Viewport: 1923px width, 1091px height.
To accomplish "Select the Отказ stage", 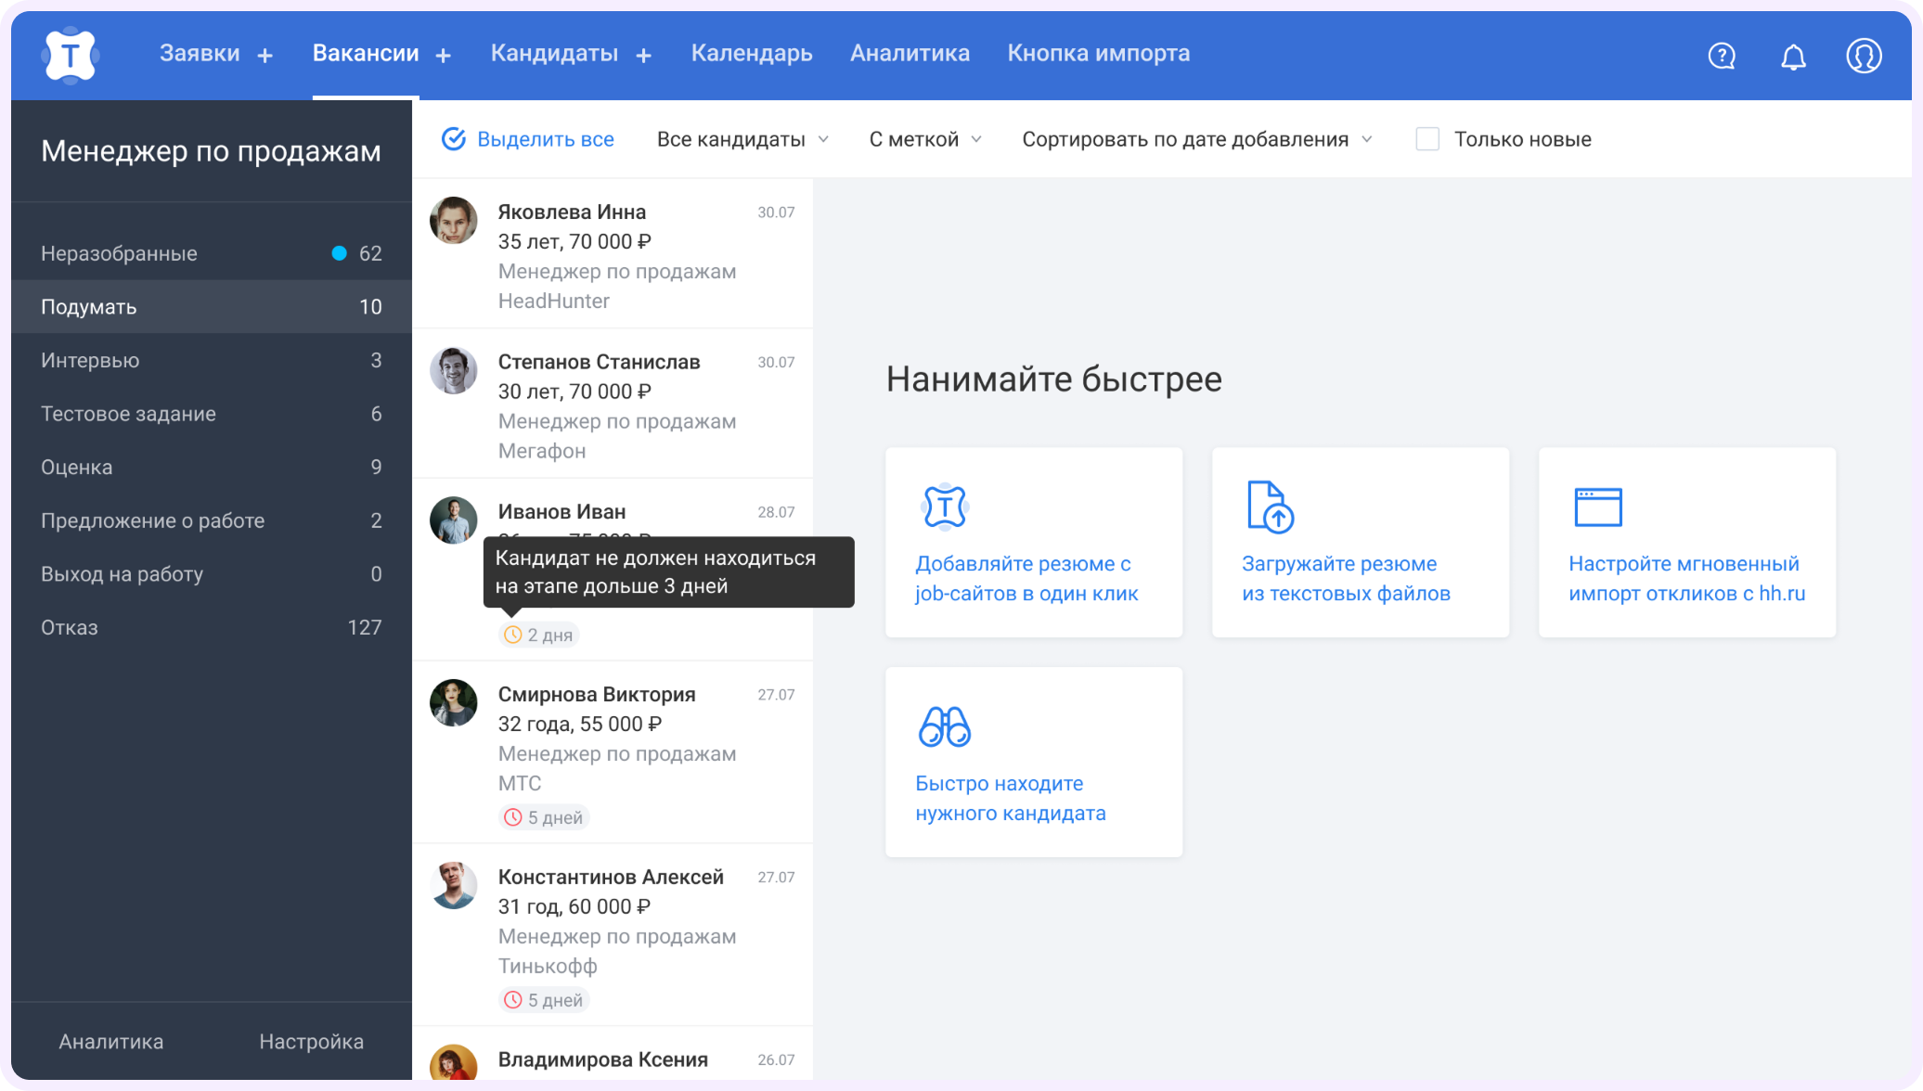I will pyautogui.click(x=212, y=627).
